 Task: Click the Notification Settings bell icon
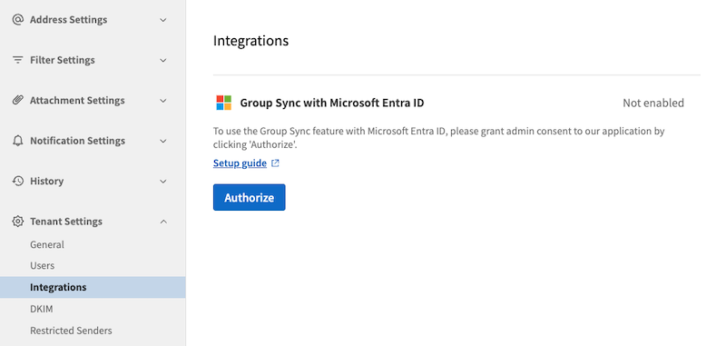pyautogui.click(x=17, y=141)
